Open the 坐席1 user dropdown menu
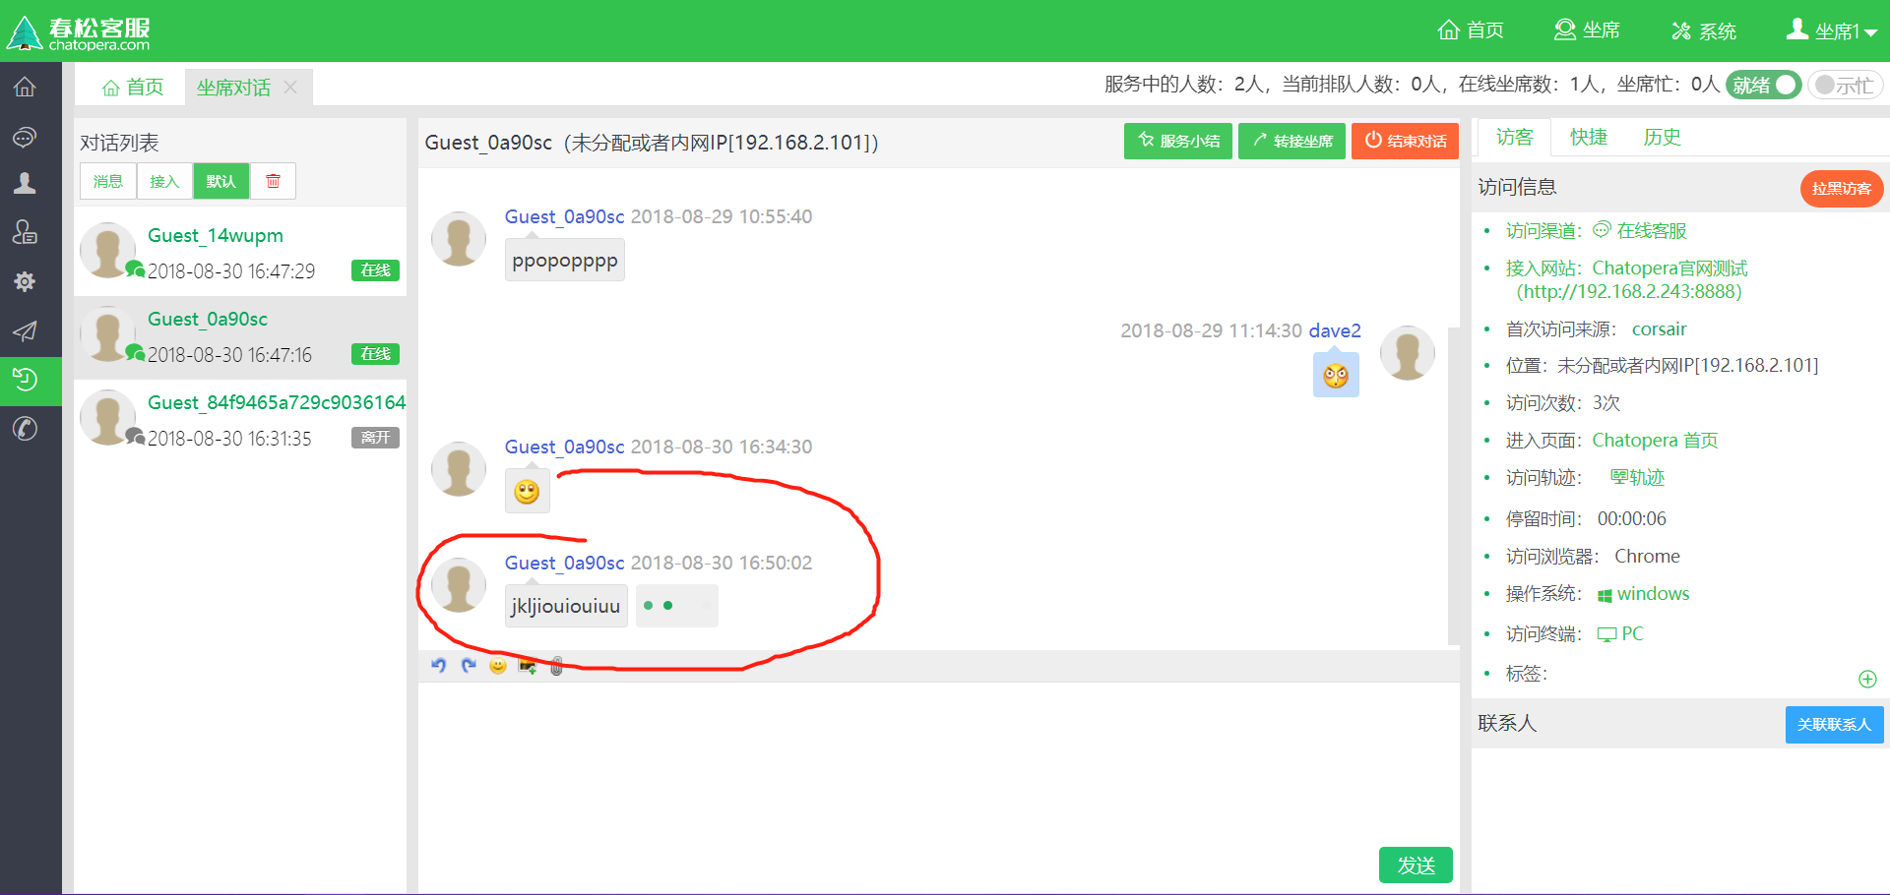1890x895 pixels. tap(1832, 30)
